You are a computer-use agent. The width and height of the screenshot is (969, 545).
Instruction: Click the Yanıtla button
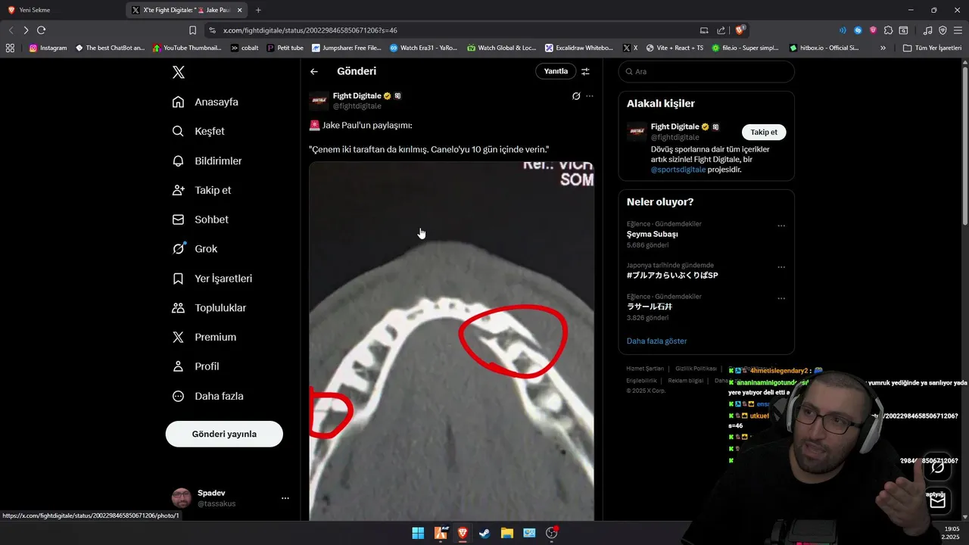click(x=556, y=71)
